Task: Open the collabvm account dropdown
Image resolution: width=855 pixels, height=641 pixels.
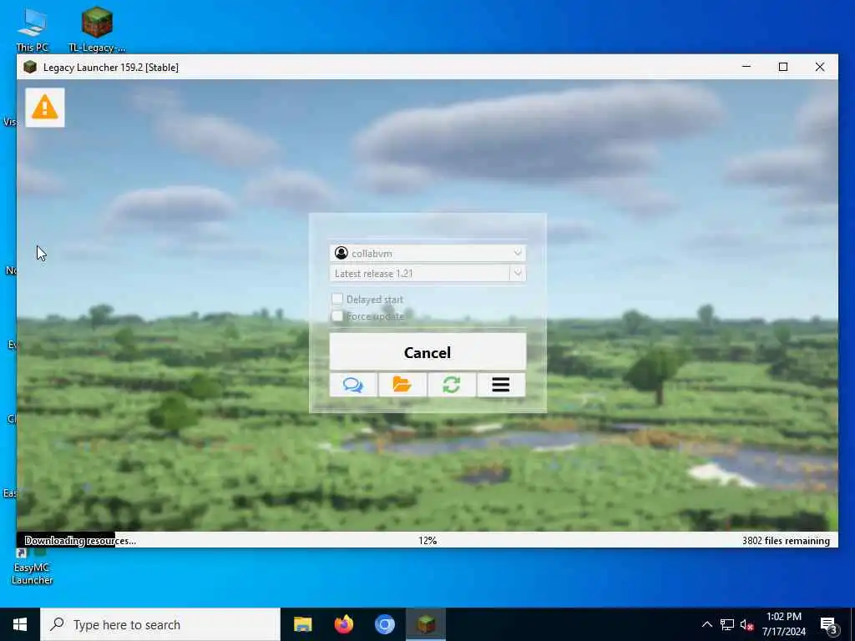Action: [x=428, y=253]
